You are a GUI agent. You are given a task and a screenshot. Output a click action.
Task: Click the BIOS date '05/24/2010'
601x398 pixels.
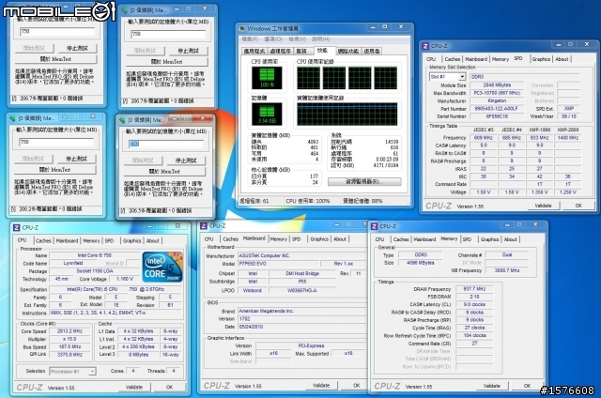click(x=301, y=328)
